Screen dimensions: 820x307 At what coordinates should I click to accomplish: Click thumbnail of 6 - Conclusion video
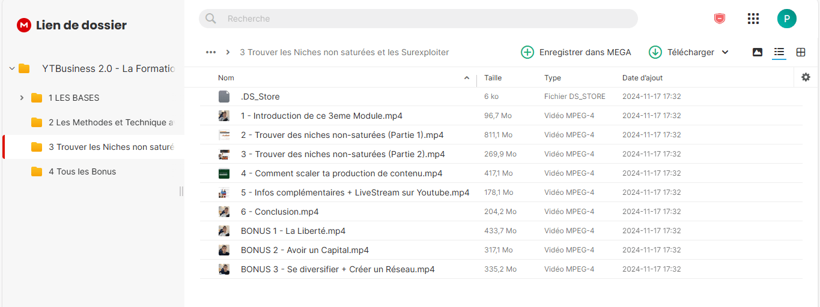click(224, 212)
